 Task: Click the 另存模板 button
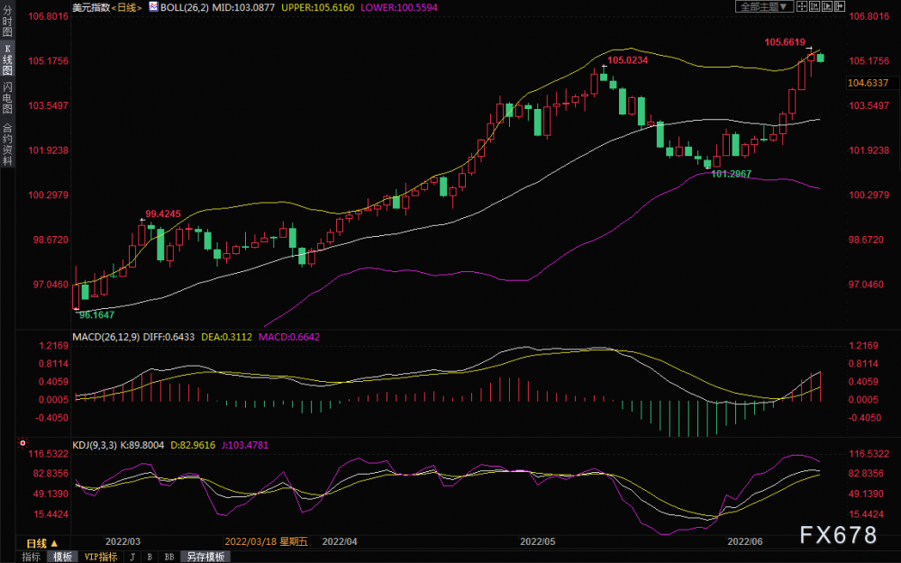tap(205, 557)
